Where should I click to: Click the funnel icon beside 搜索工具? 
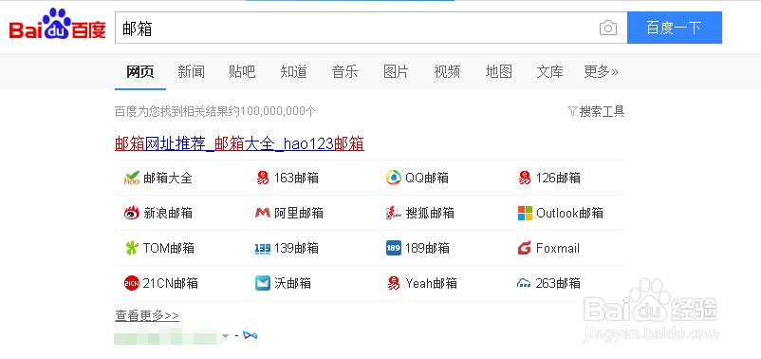pos(572,112)
